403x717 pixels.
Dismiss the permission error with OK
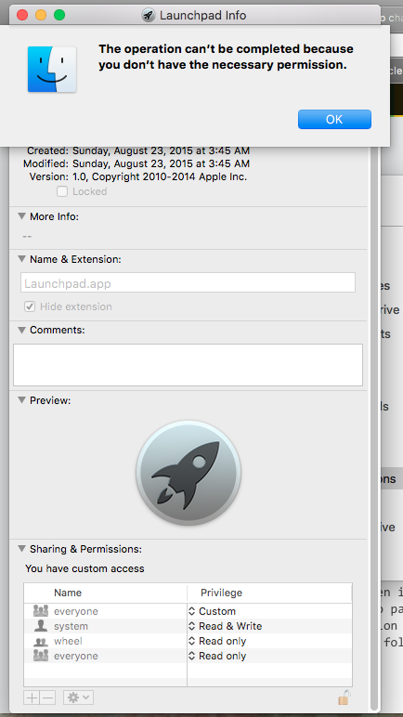pyautogui.click(x=334, y=120)
